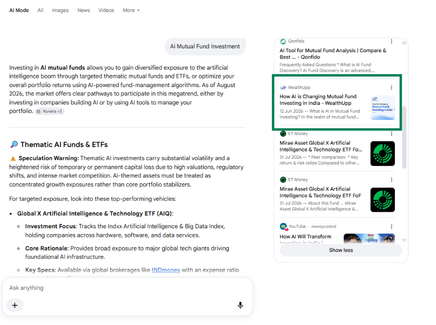Open the All results tab
The image size is (436, 325).
[40, 10]
